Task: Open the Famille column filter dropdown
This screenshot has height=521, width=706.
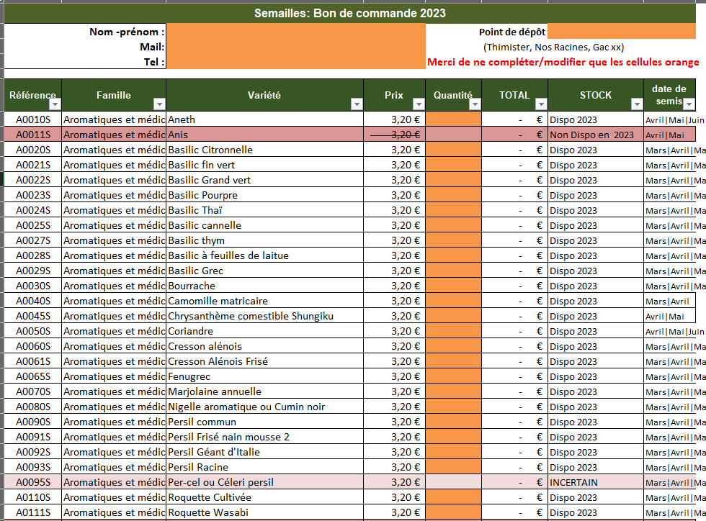Action: [159, 104]
